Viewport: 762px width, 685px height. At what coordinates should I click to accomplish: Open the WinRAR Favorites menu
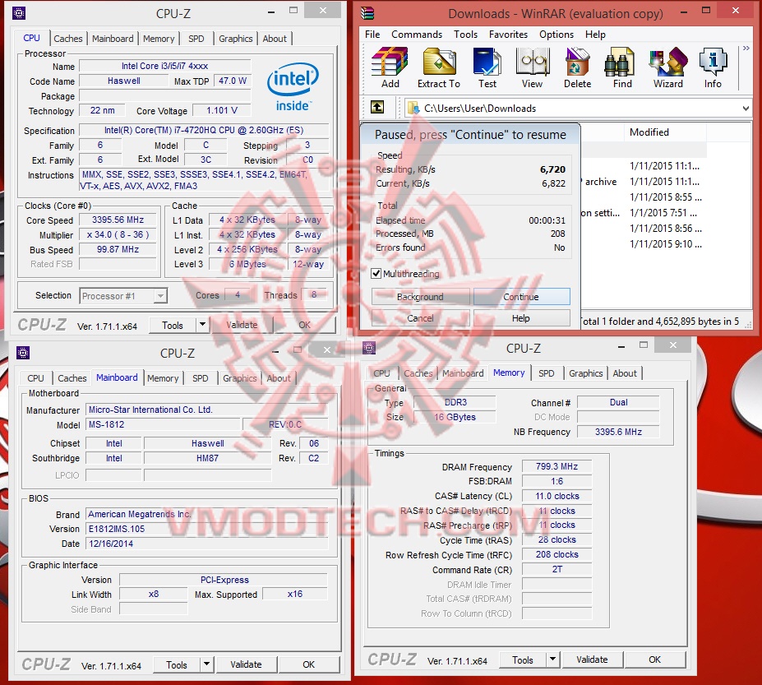click(508, 35)
